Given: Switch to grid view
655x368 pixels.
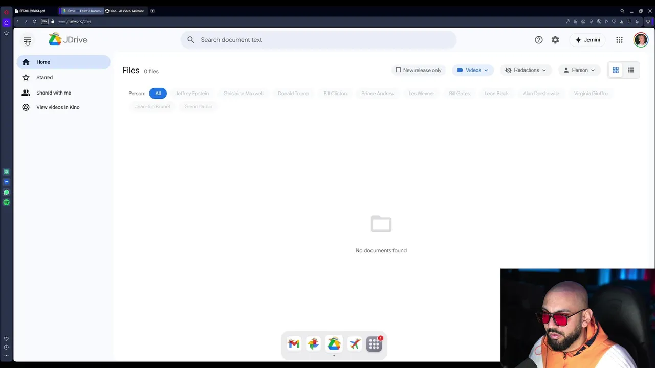Looking at the screenshot, I should [616, 70].
